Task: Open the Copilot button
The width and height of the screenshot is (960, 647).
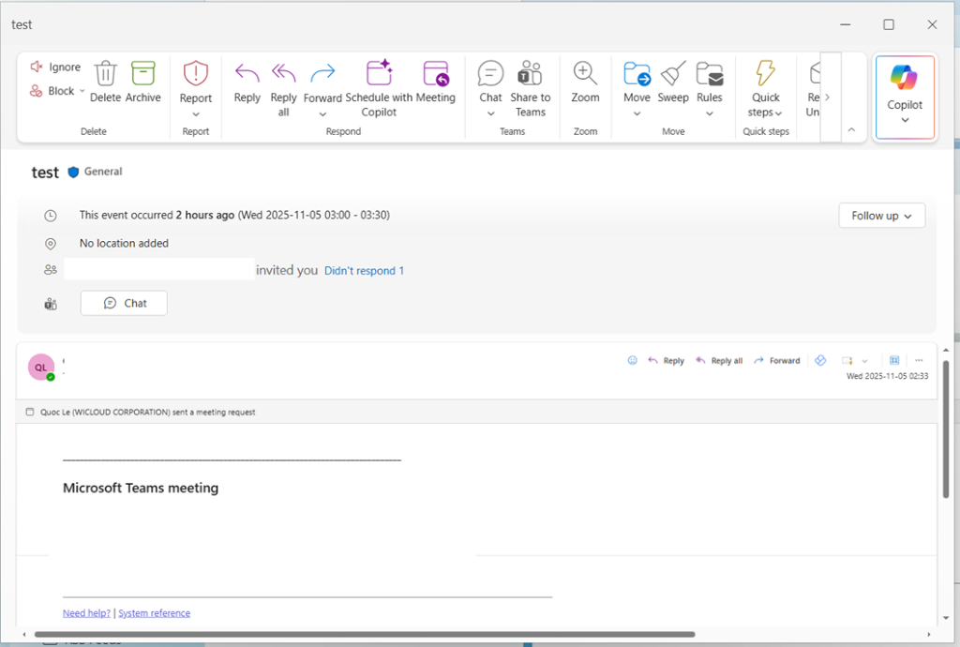Action: click(905, 96)
